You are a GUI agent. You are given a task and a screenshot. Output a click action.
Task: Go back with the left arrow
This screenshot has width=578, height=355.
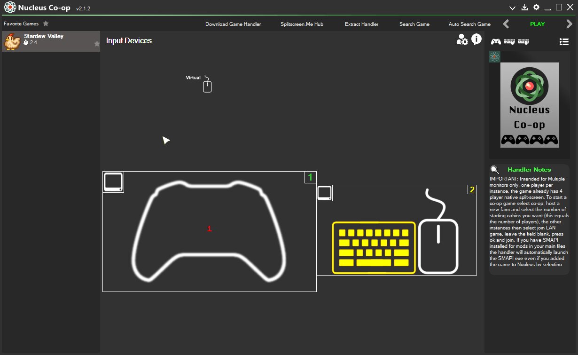click(x=506, y=24)
